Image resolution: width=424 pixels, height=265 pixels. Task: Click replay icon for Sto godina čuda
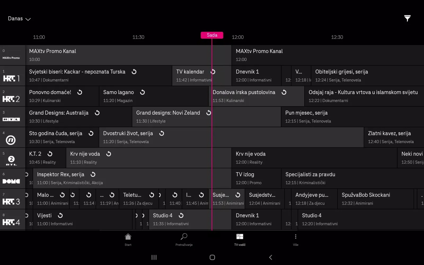click(91, 133)
